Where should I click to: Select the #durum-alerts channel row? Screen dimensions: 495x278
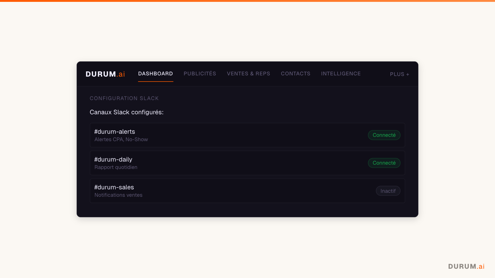[x=217, y=135]
